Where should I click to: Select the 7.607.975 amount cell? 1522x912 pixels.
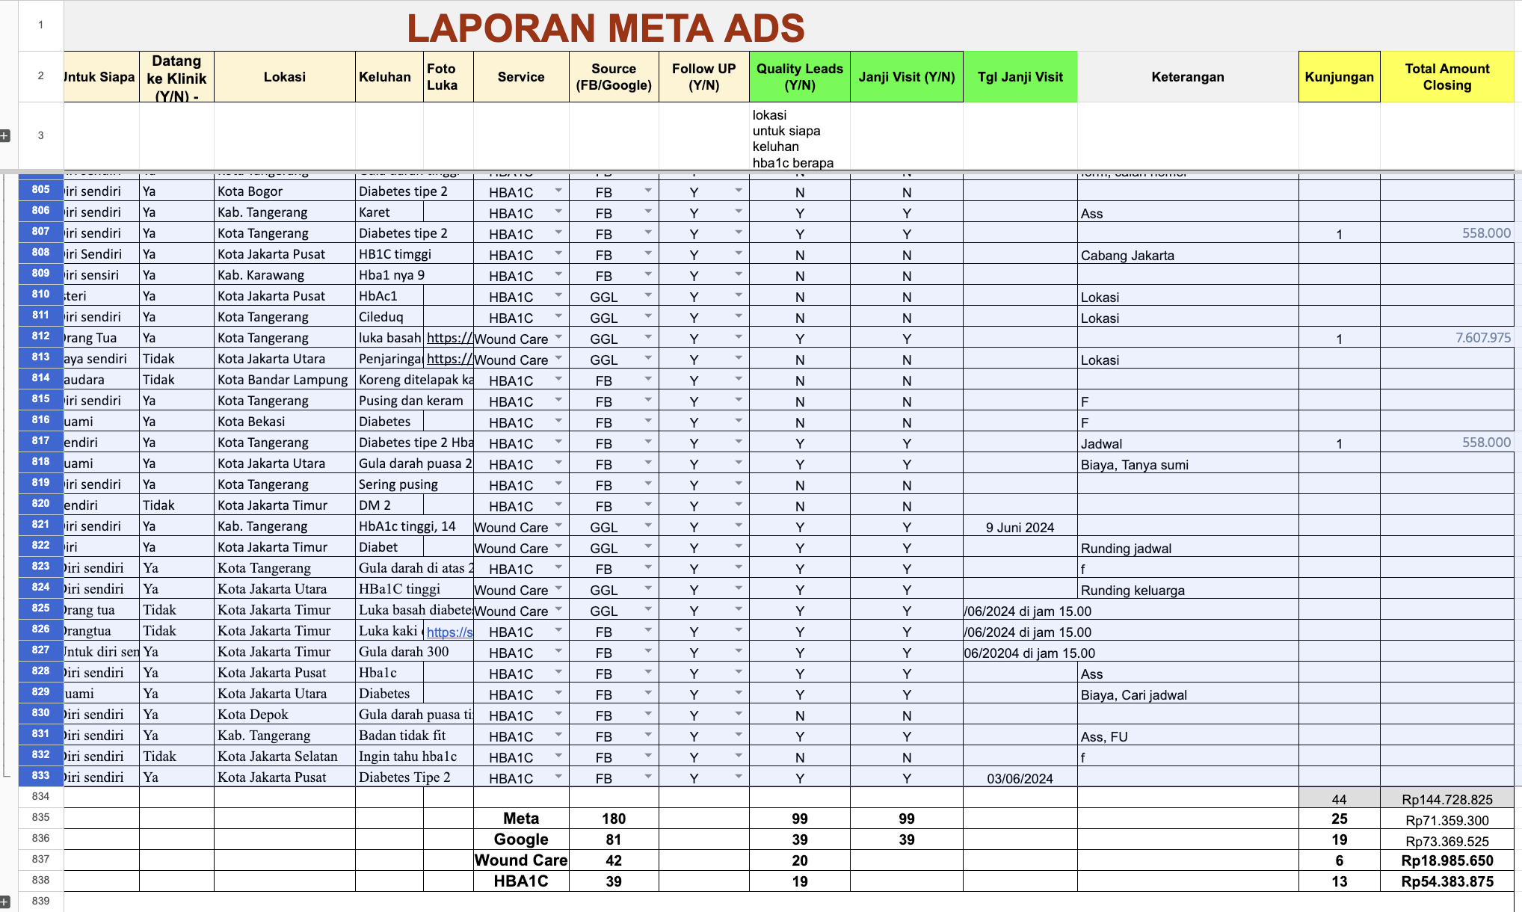(x=1446, y=338)
